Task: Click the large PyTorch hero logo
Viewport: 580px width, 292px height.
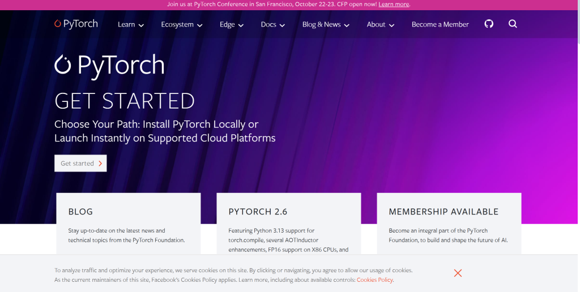Action: point(109,66)
